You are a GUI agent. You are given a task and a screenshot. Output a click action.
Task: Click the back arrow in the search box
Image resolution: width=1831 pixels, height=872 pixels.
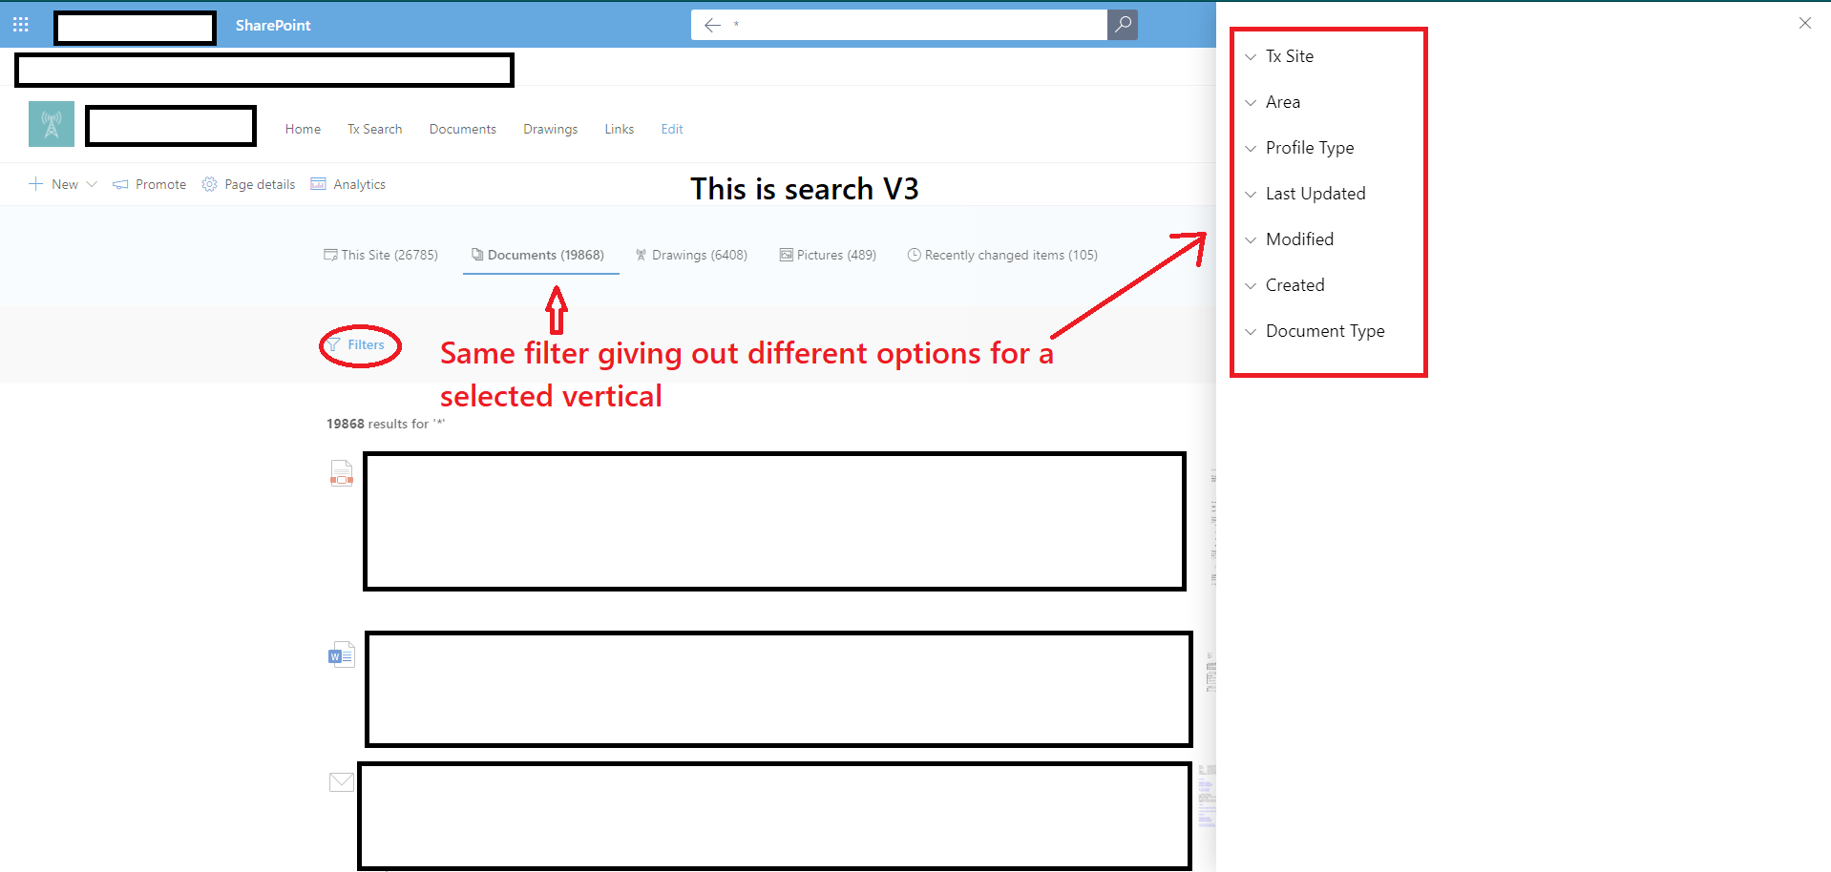pos(712,25)
